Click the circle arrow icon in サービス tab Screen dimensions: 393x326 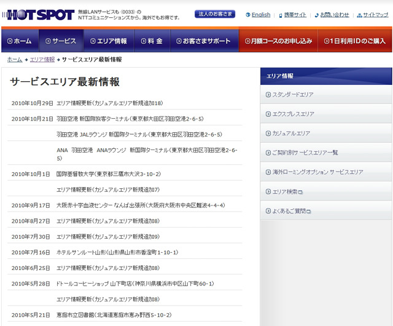48,41
